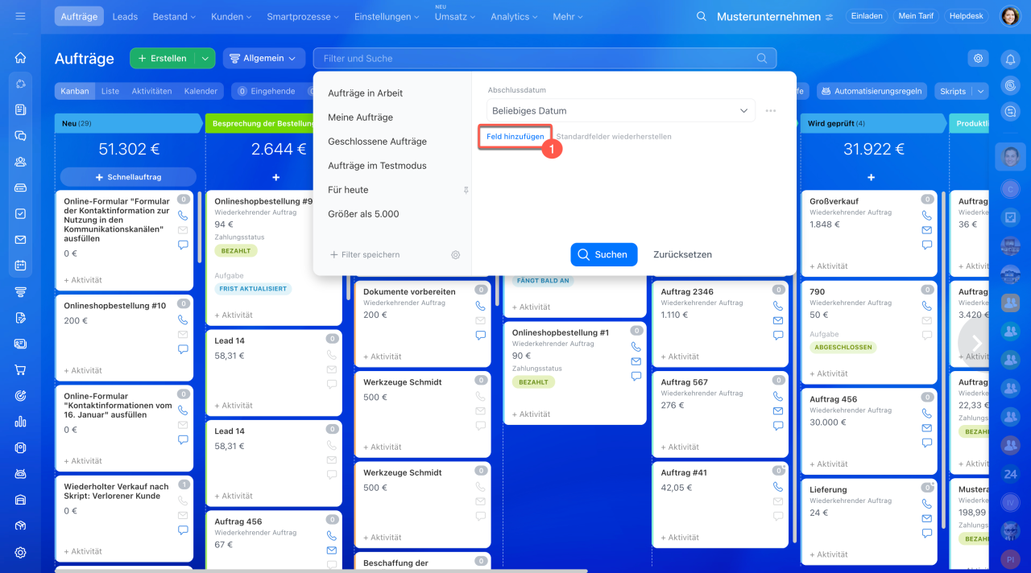
Task: Click the Einladen button
Action: coord(866,16)
